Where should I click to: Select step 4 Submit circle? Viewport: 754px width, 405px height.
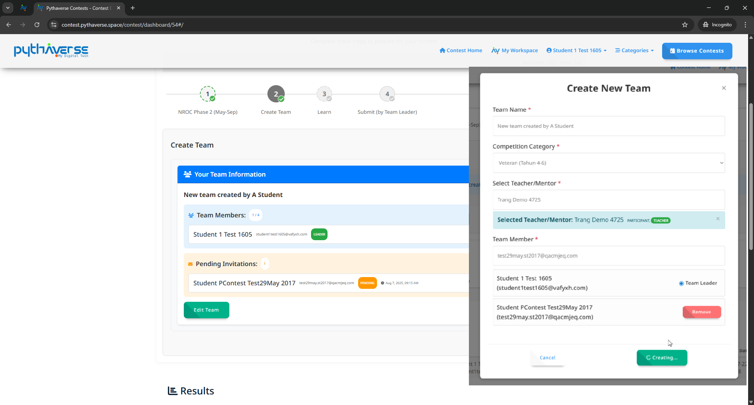point(387,94)
